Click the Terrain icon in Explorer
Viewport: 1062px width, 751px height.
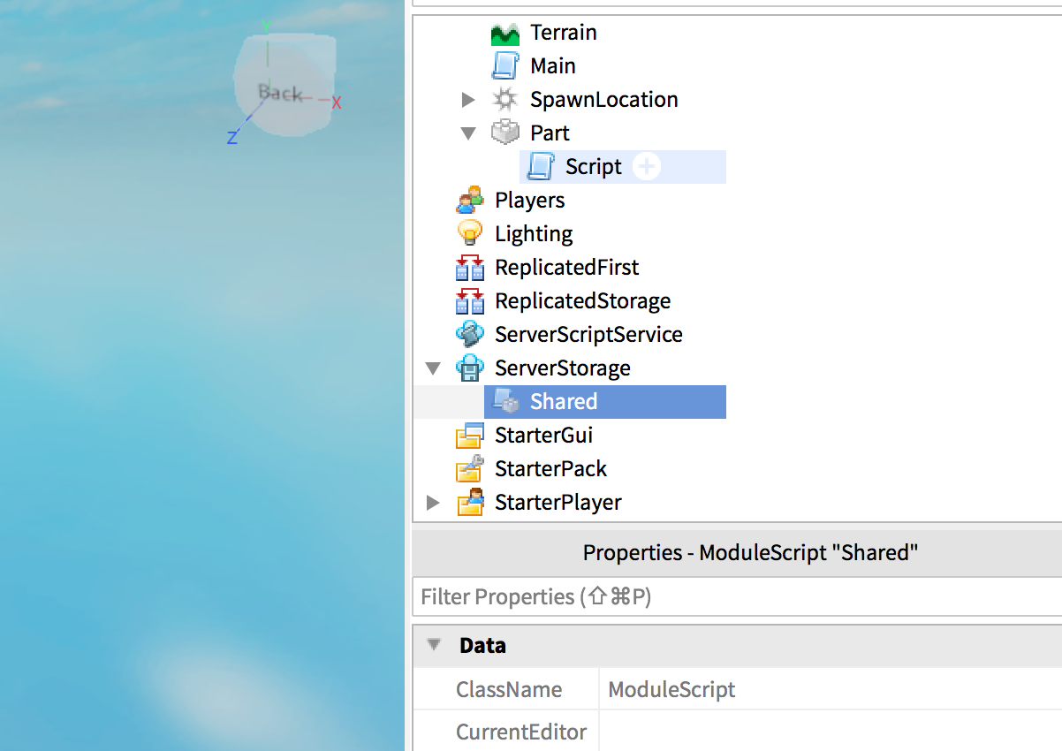(504, 34)
